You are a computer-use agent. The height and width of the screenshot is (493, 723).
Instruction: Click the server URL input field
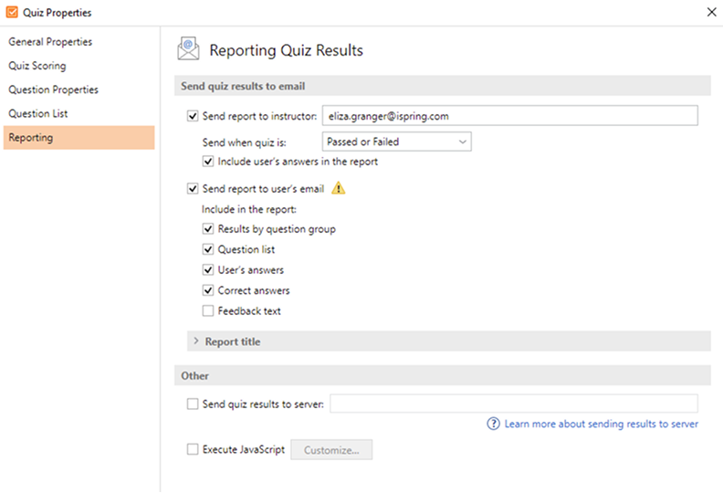514,404
